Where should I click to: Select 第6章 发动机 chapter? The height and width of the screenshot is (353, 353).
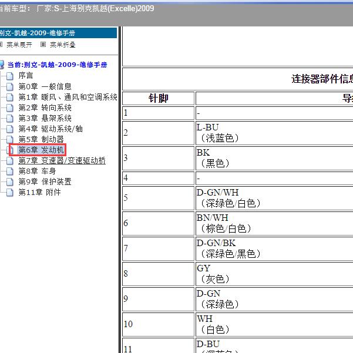click(x=41, y=150)
